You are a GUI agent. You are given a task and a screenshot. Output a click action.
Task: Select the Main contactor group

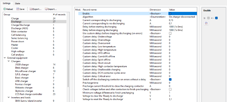(19, 31)
